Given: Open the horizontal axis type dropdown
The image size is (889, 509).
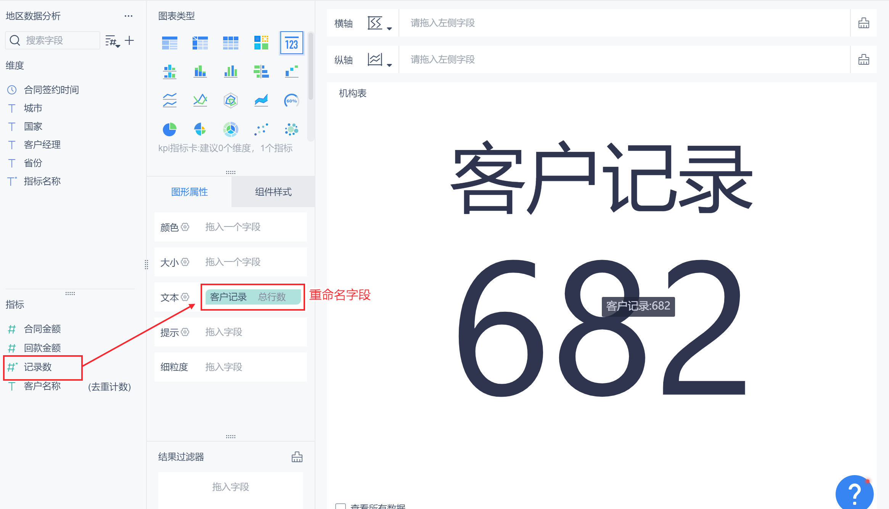Looking at the screenshot, I should tap(379, 23).
